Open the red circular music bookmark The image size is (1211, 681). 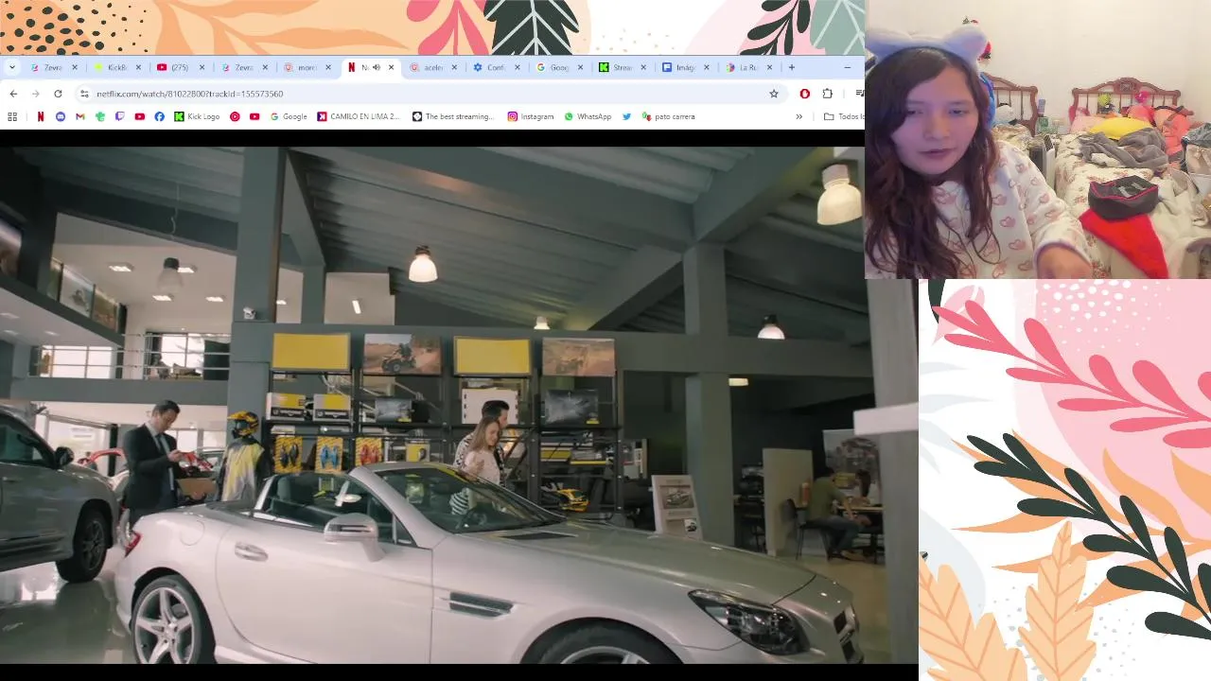(x=235, y=116)
